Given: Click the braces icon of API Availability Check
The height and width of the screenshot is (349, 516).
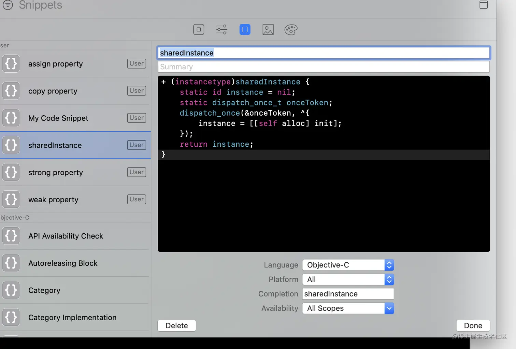Looking at the screenshot, I should coord(11,236).
